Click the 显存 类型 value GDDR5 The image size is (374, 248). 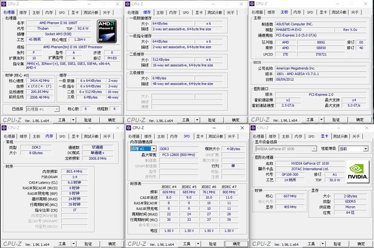coord(350,201)
